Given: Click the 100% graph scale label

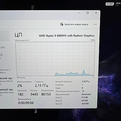Looking at the screenshot, I should coord(93,40).
